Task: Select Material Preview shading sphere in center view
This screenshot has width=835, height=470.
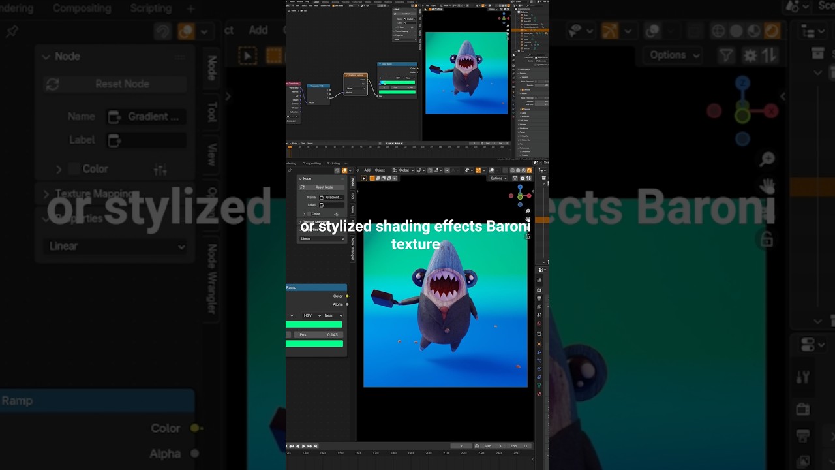Action: coord(524,170)
